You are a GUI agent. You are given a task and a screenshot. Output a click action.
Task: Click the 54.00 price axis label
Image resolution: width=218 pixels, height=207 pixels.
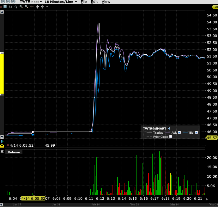click(212, 22)
